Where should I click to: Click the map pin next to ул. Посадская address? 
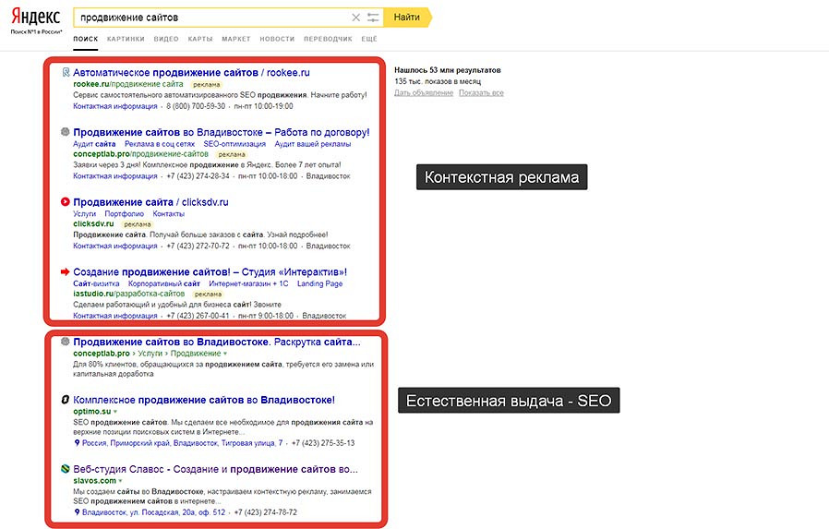(77, 512)
